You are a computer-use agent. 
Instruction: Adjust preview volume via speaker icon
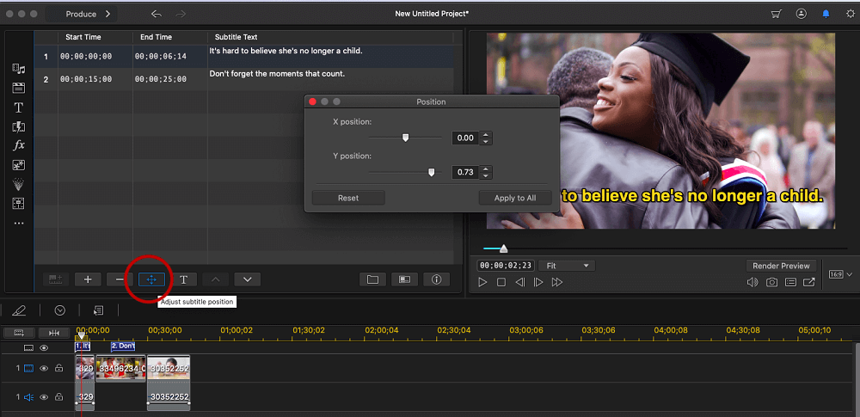coord(752,282)
